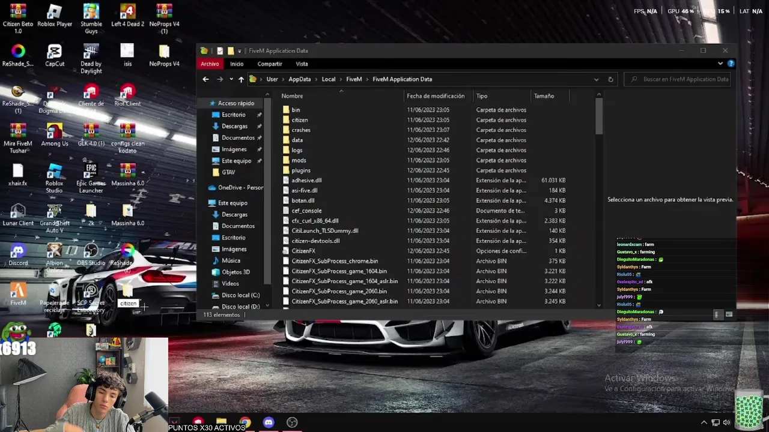Select the configs clean kodato archive
Viewport: 769px width, 432px height.
pos(127,138)
